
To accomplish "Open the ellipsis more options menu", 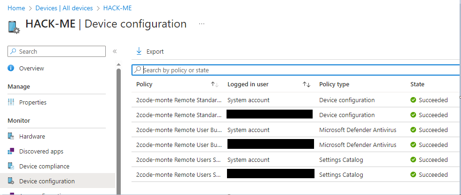I will pos(202,24).
